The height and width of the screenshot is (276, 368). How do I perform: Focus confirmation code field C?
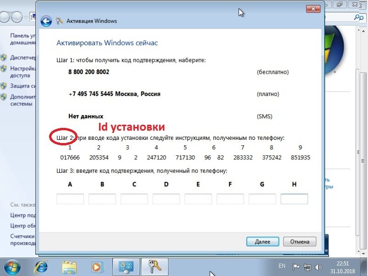pos(134,199)
